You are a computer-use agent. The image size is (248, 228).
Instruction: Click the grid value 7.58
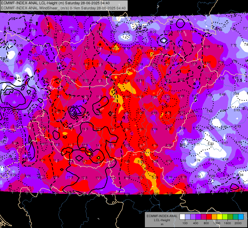(x=236, y=94)
